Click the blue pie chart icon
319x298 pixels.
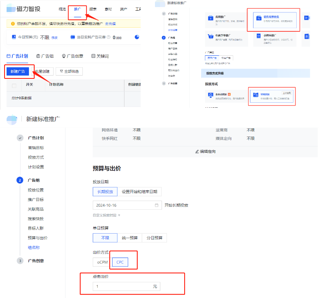pyautogui.click(x=137, y=37)
